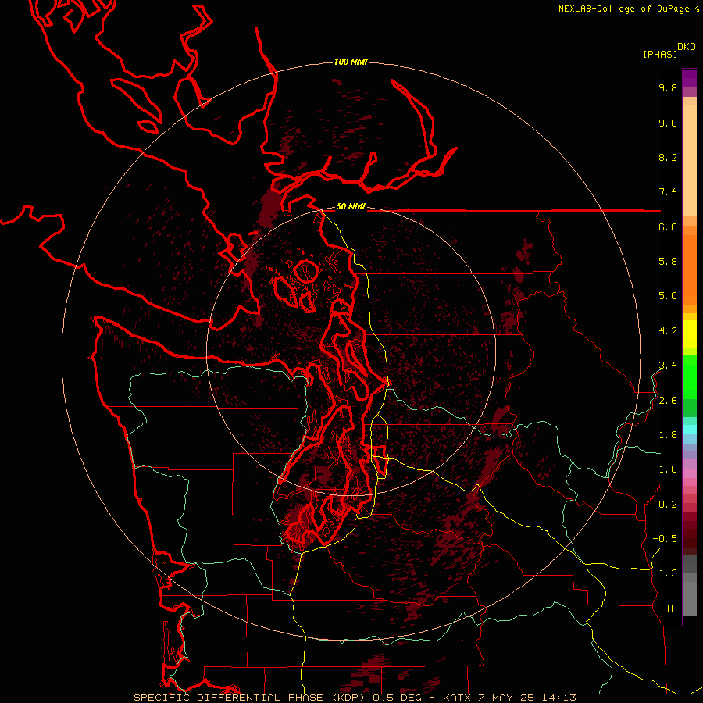
Task: Click the 1.8 scale value
Action: 668,435
